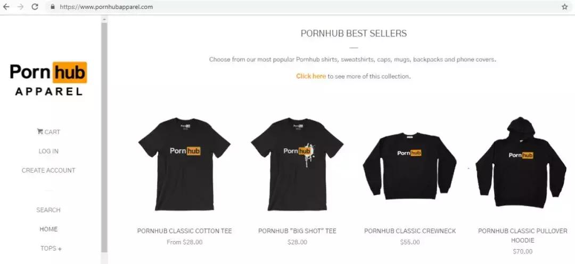The image size is (575, 264).
Task: Click the sidebar vertical scrollbar track
Action: pyautogui.click(x=104, y=138)
